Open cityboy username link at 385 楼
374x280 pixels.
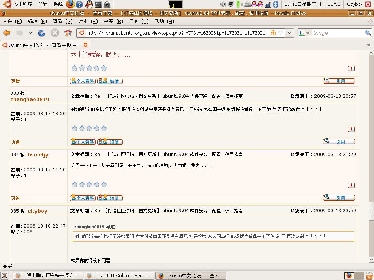pyautogui.click(x=38, y=211)
